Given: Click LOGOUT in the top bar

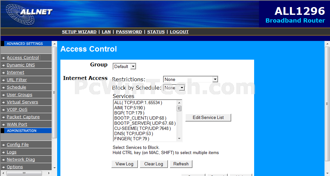Looking at the screenshot, I should coord(179,32).
